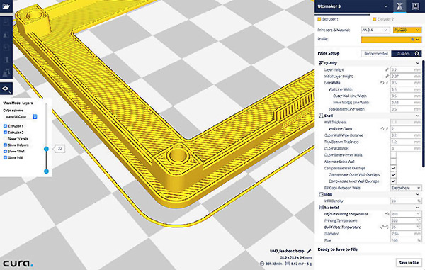Image resolution: width=425 pixels, height=270 pixels.
Task: Uncheck the Extruder 1 layer view checkbox
Action: click(5, 126)
